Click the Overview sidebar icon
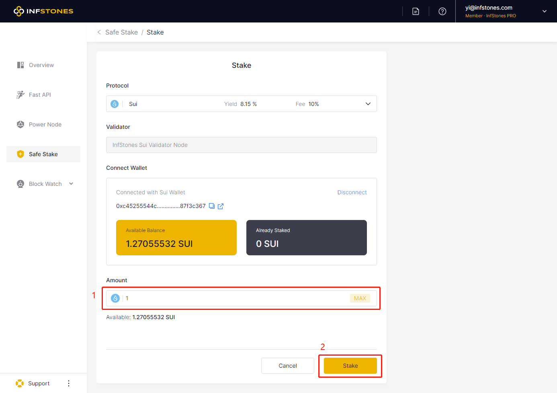Image resolution: width=557 pixels, height=393 pixels. point(20,65)
